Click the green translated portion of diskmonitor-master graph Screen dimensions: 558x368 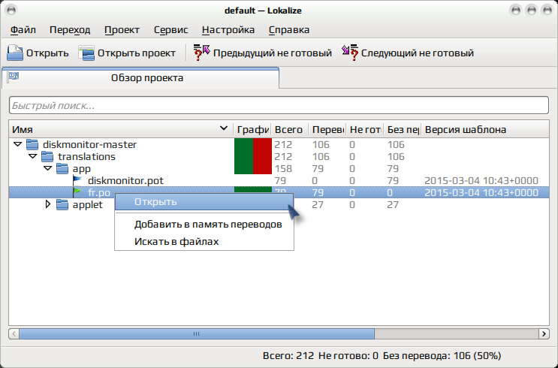(244, 144)
